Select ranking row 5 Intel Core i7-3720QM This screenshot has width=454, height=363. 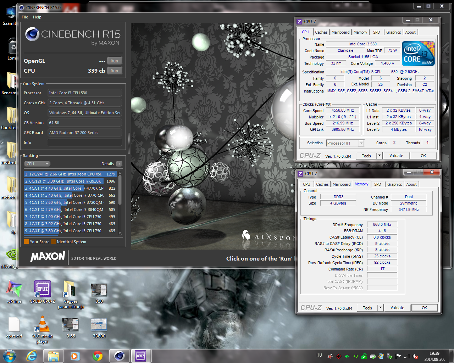70,202
